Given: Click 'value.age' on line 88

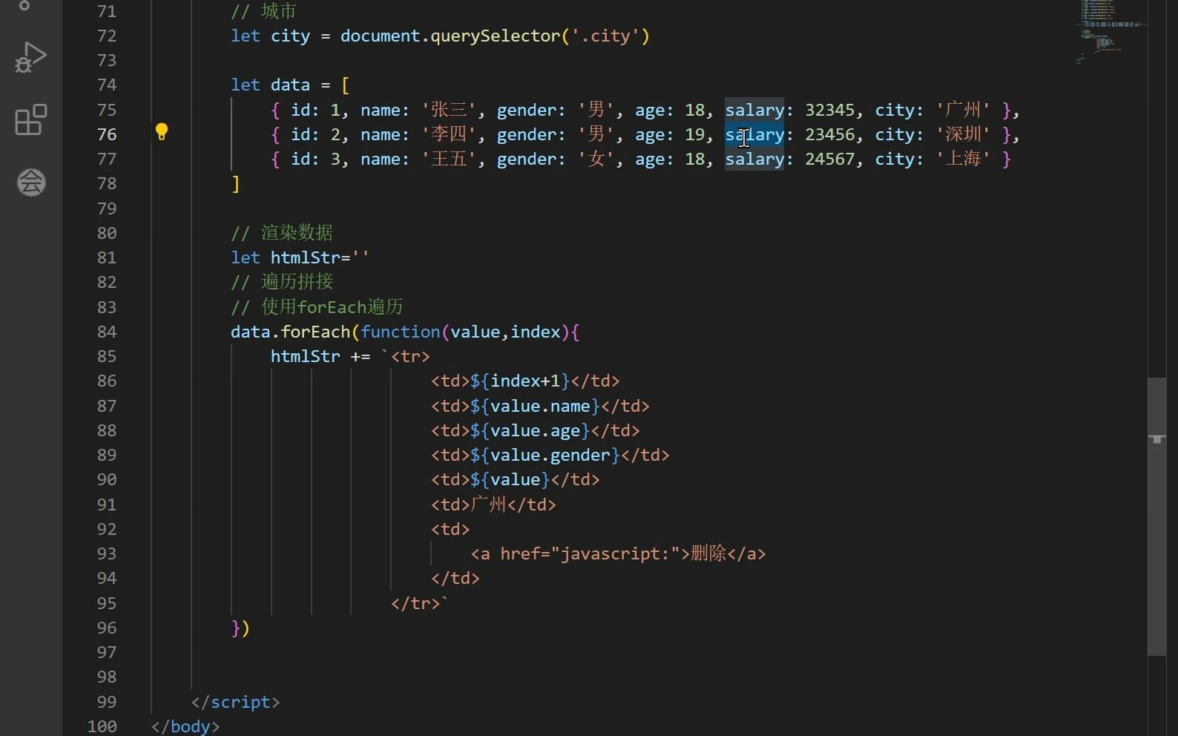Looking at the screenshot, I should (535, 430).
